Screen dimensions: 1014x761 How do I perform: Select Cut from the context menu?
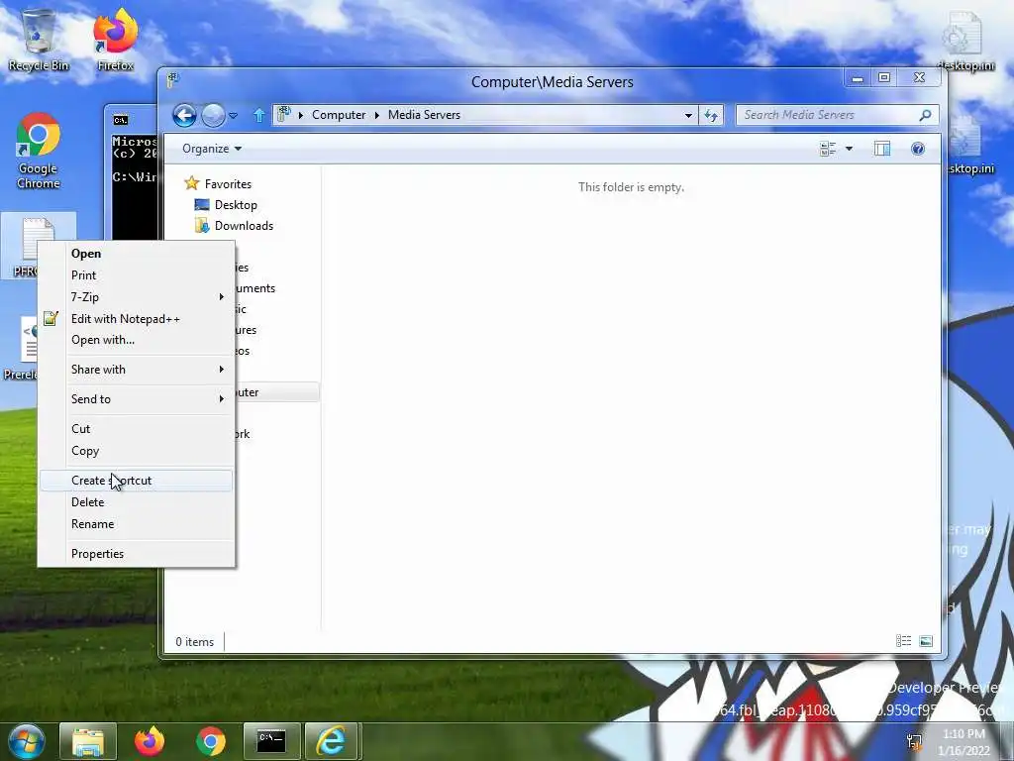(x=136, y=428)
